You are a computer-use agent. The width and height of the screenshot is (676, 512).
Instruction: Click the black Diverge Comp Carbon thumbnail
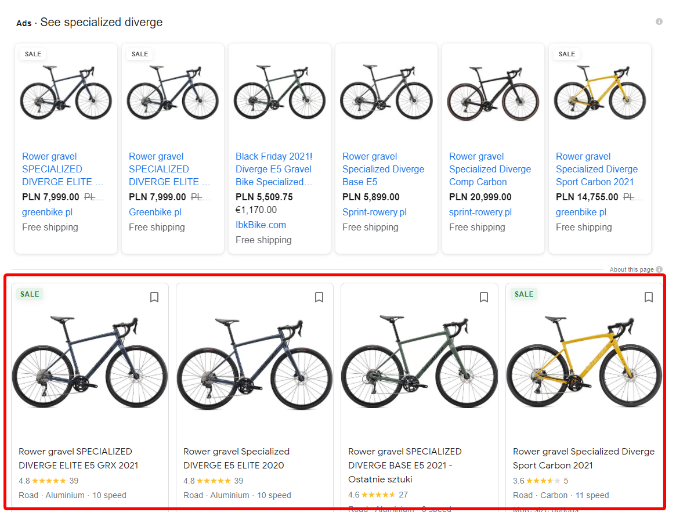(x=493, y=93)
